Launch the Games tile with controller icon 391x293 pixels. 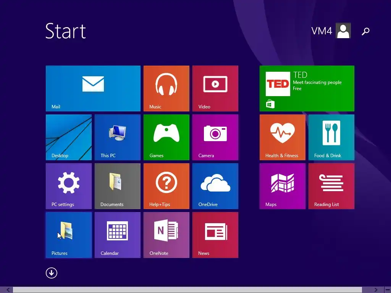[x=166, y=137]
